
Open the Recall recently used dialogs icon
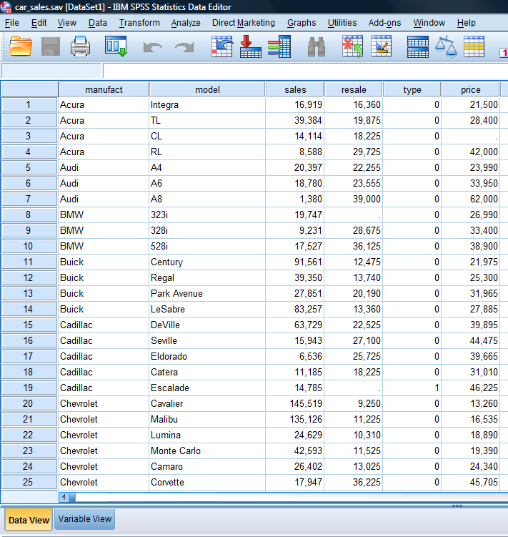[116, 46]
